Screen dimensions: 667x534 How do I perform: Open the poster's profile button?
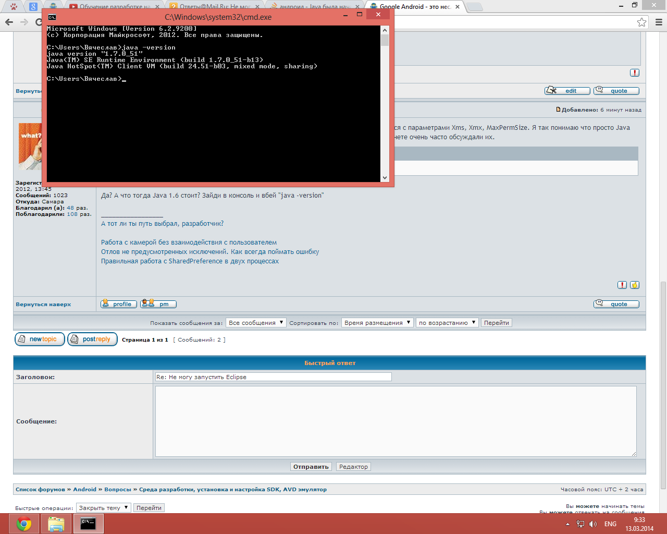coord(119,304)
